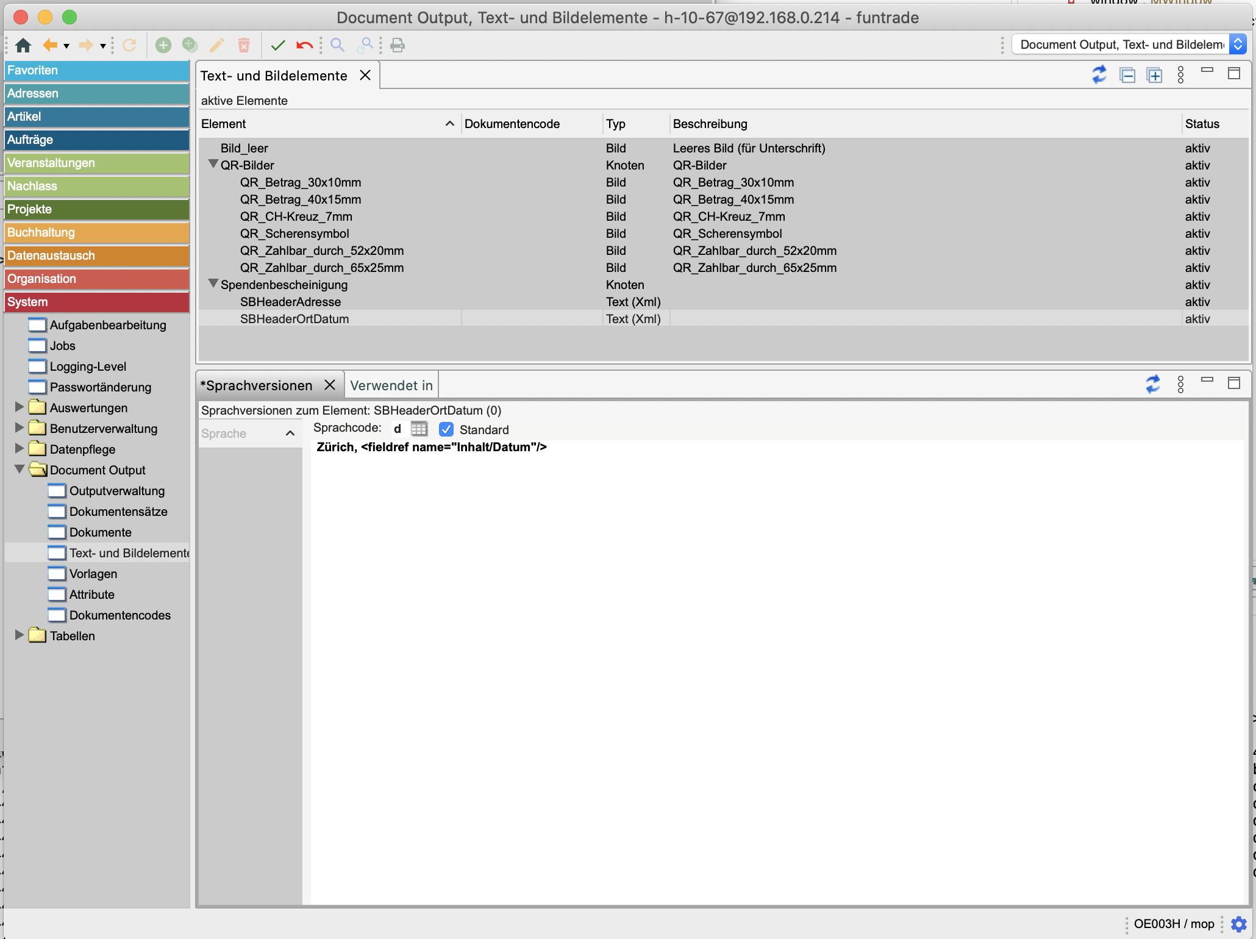The image size is (1256, 939).
Task: Select the SBHeaderAdresse row
Action: (290, 302)
